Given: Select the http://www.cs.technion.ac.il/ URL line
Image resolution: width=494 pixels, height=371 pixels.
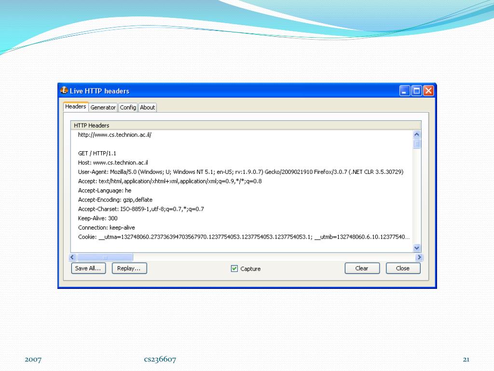Looking at the screenshot, I should [115, 135].
